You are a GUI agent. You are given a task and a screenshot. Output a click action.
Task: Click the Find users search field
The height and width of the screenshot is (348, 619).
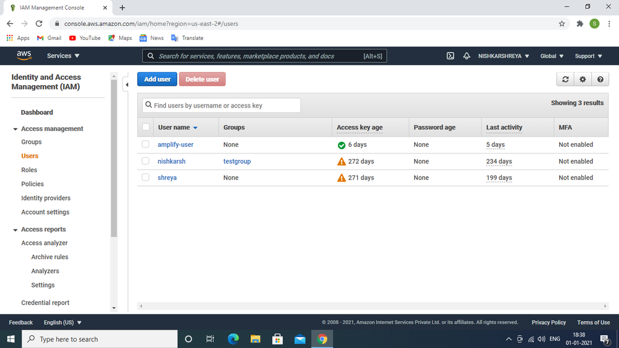pyautogui.click(x=221, y=105)
